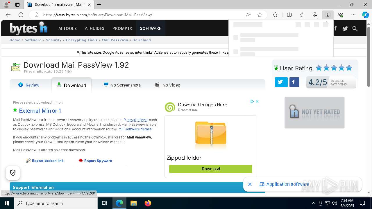Open full software details link
This screenshot has width=372, height=209.
pos(135,129)
